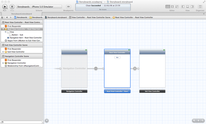Switch to the Version editor icon
Screen dimensions: 206x124
tap(177, 6)
